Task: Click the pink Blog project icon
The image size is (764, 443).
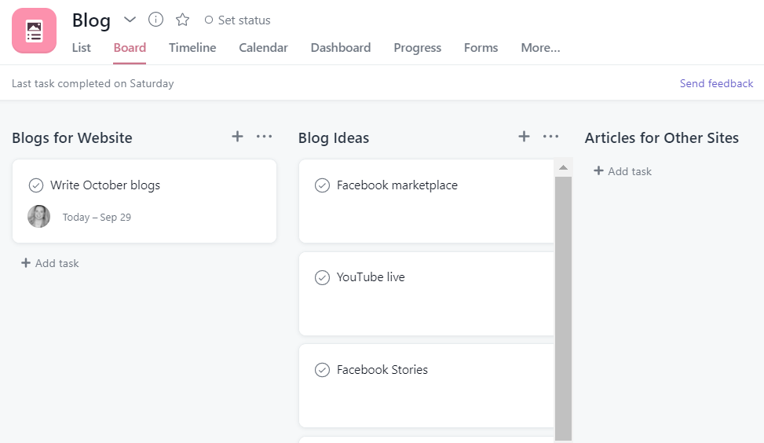Action: [34, 31]
